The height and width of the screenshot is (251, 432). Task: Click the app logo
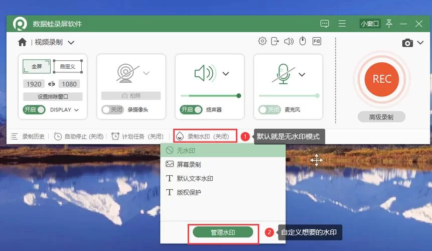pos(20,24)
